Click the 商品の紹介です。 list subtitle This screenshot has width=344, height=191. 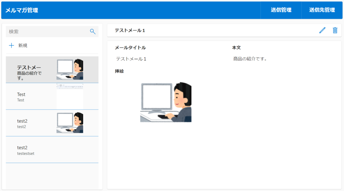coord(29,76)
